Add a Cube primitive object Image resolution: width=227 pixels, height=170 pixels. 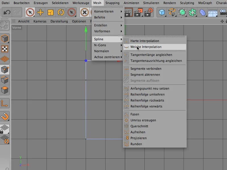[162, 12]
